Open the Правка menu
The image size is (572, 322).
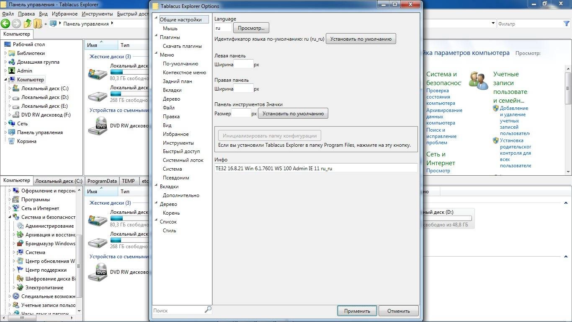tap(26, 14)
